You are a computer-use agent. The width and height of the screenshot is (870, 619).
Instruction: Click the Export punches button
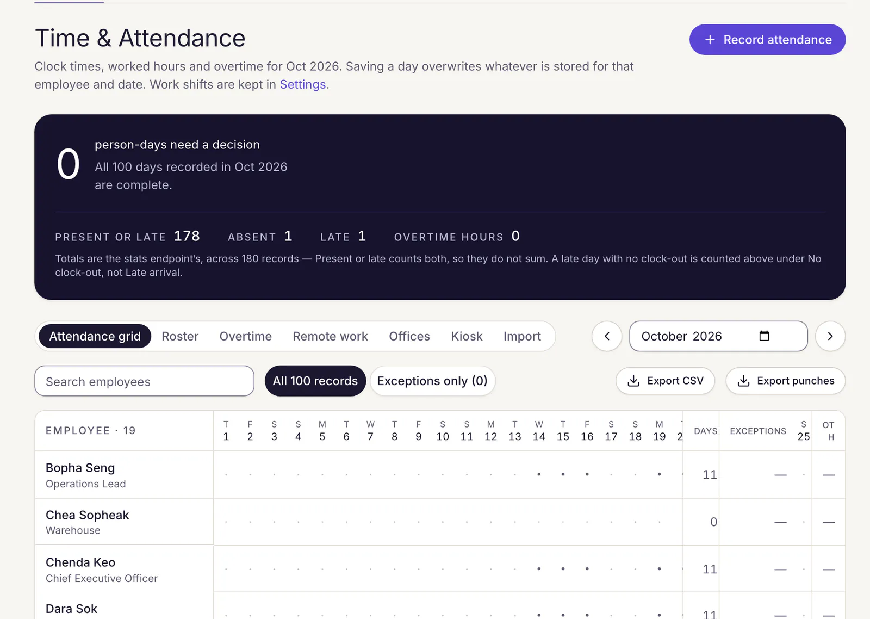tap(785, 381)
